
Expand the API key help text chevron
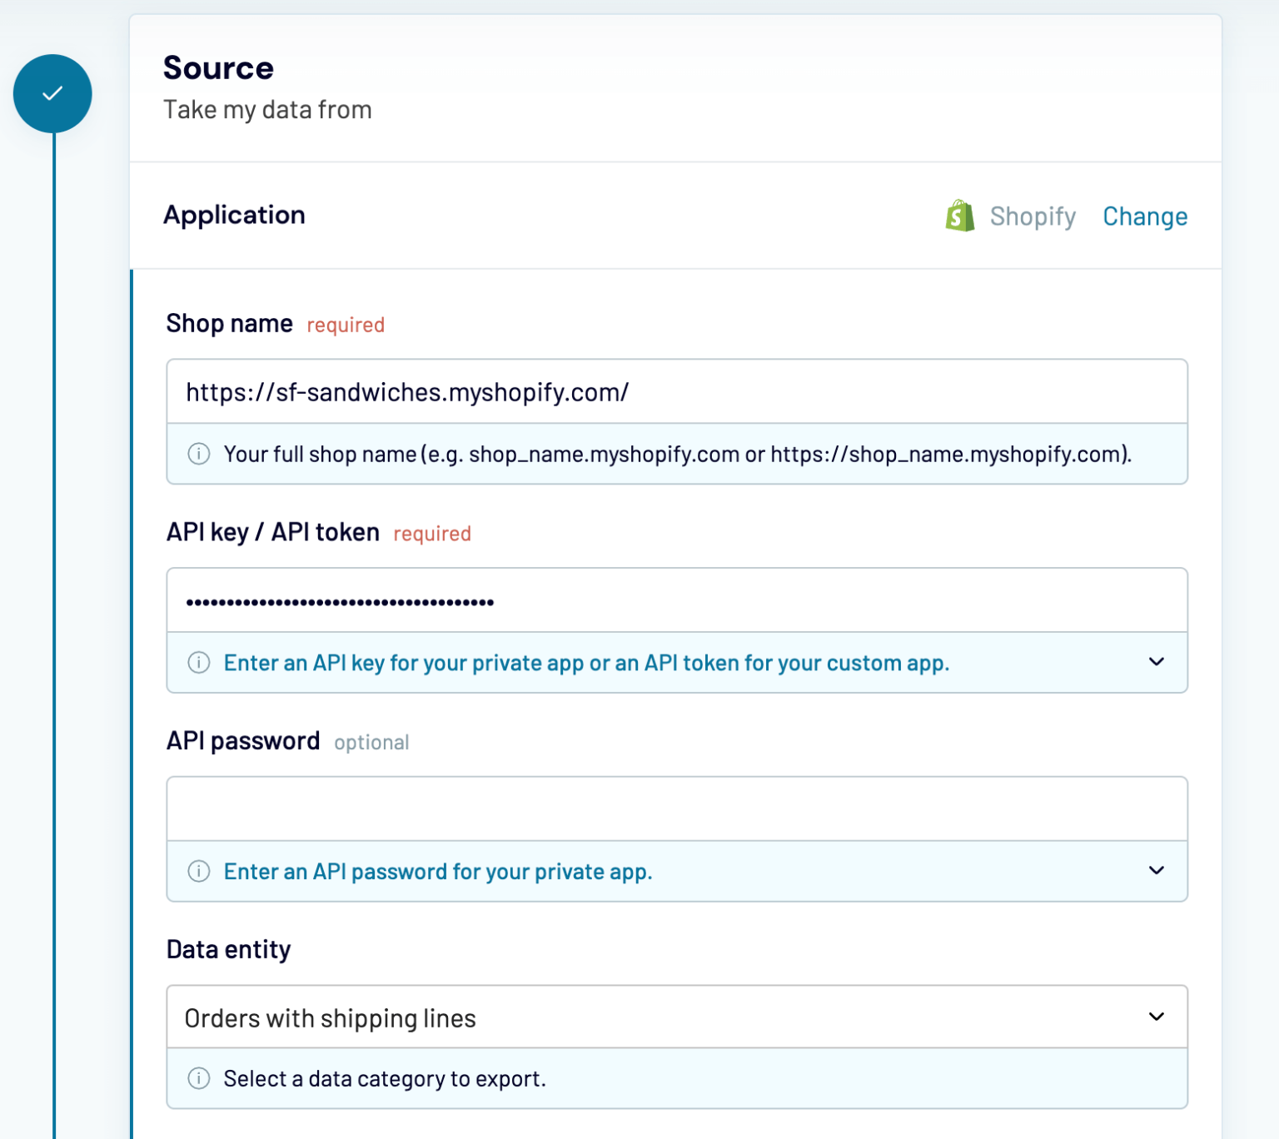tap(1156, 662)
